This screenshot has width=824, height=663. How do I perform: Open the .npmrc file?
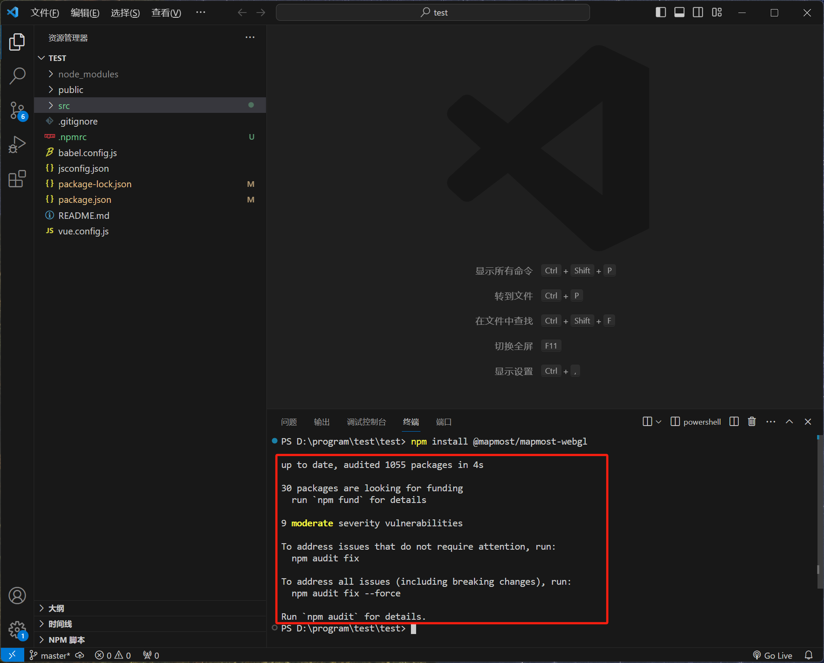[150, 137]
